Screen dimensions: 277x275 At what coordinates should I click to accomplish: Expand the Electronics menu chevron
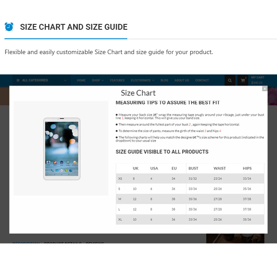pos(153,80)
